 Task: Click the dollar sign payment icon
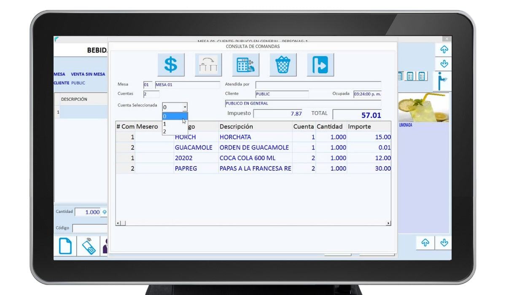point(171,65)
